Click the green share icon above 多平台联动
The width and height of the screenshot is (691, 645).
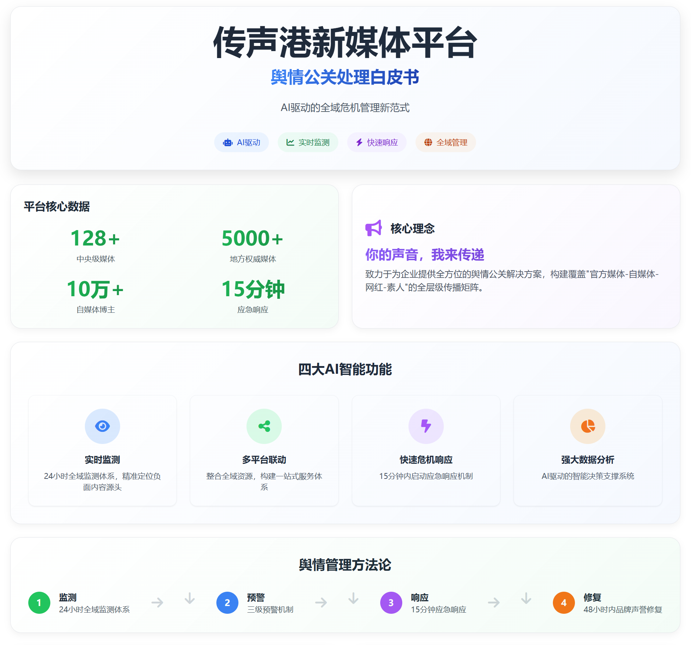point(264,426)
